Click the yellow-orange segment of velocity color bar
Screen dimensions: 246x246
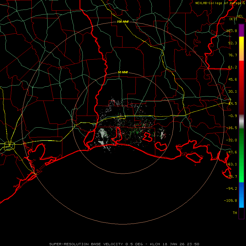tap(241, 49)
